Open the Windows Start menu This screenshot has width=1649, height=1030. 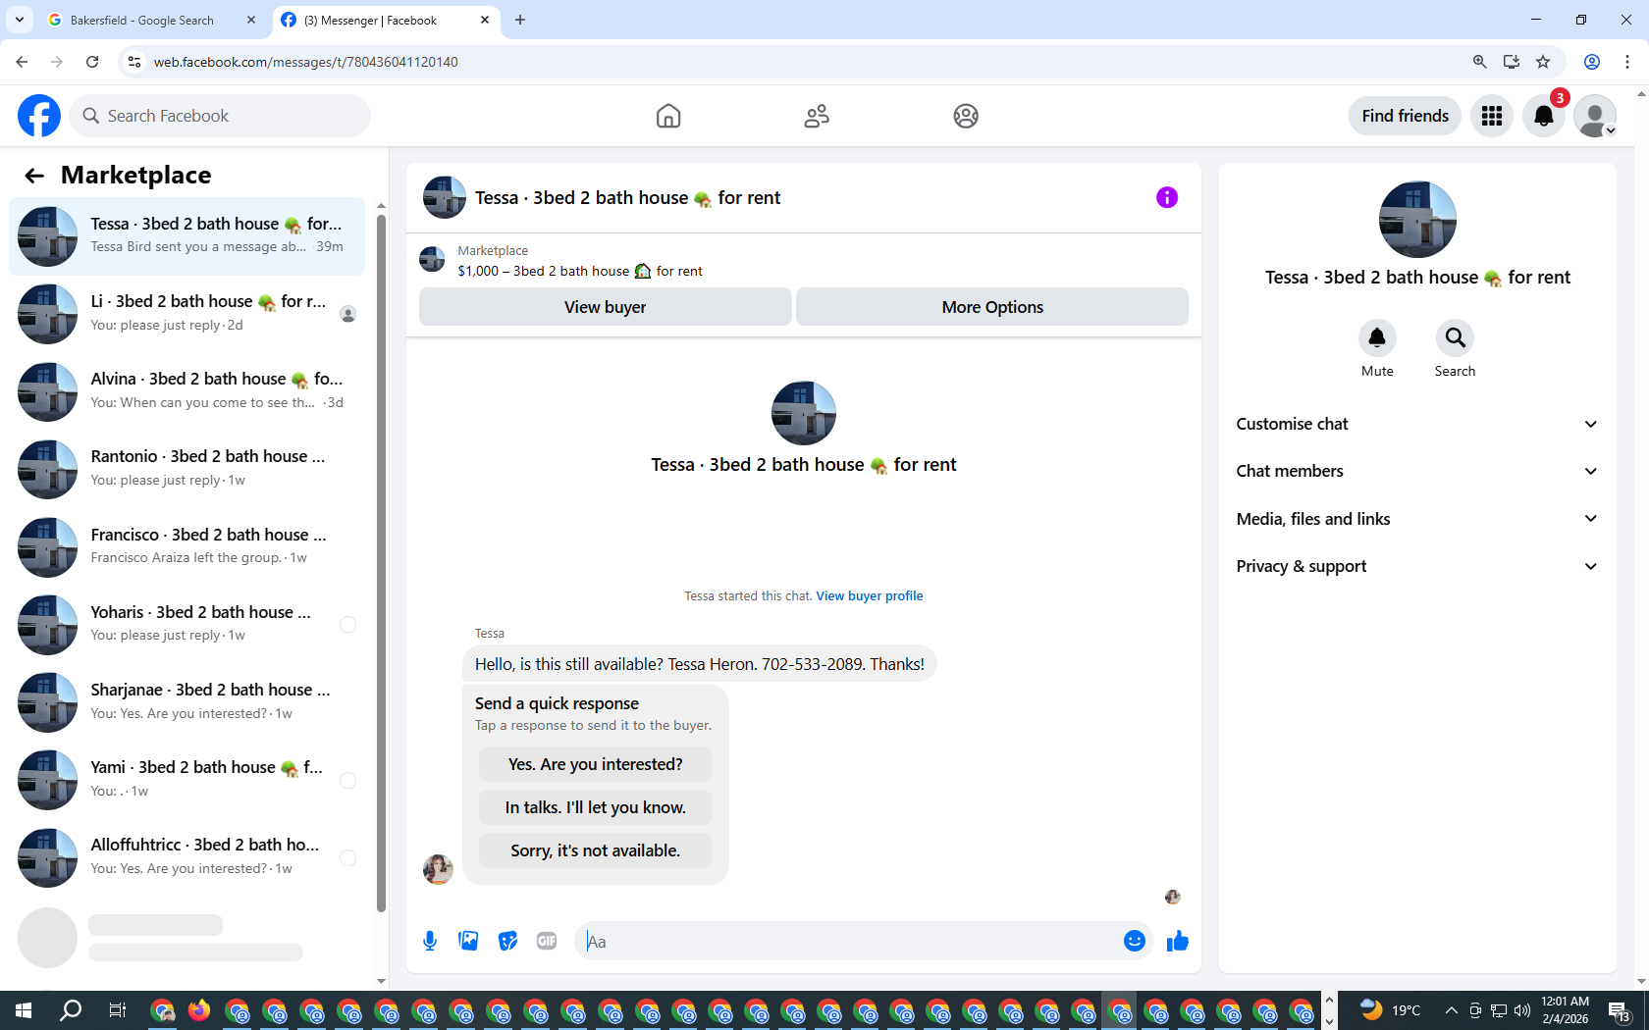[x=24, y=1010]
